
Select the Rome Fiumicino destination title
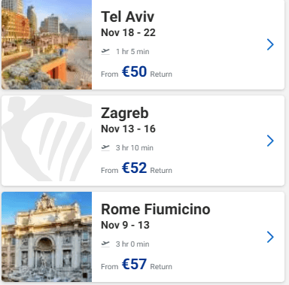click(156, 209)
